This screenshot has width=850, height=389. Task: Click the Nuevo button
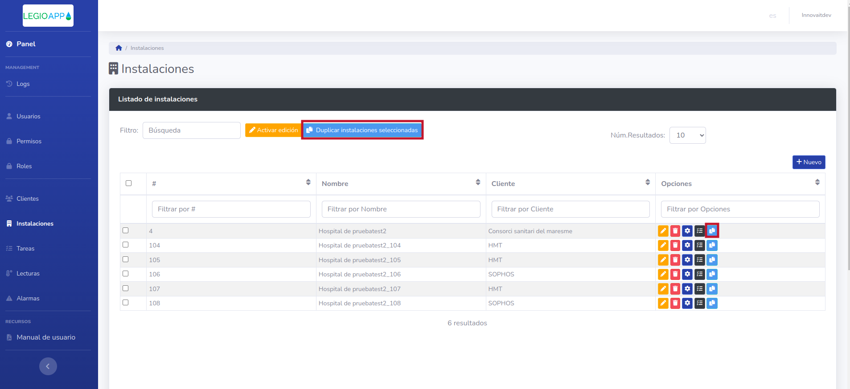(x=809, y=162)
